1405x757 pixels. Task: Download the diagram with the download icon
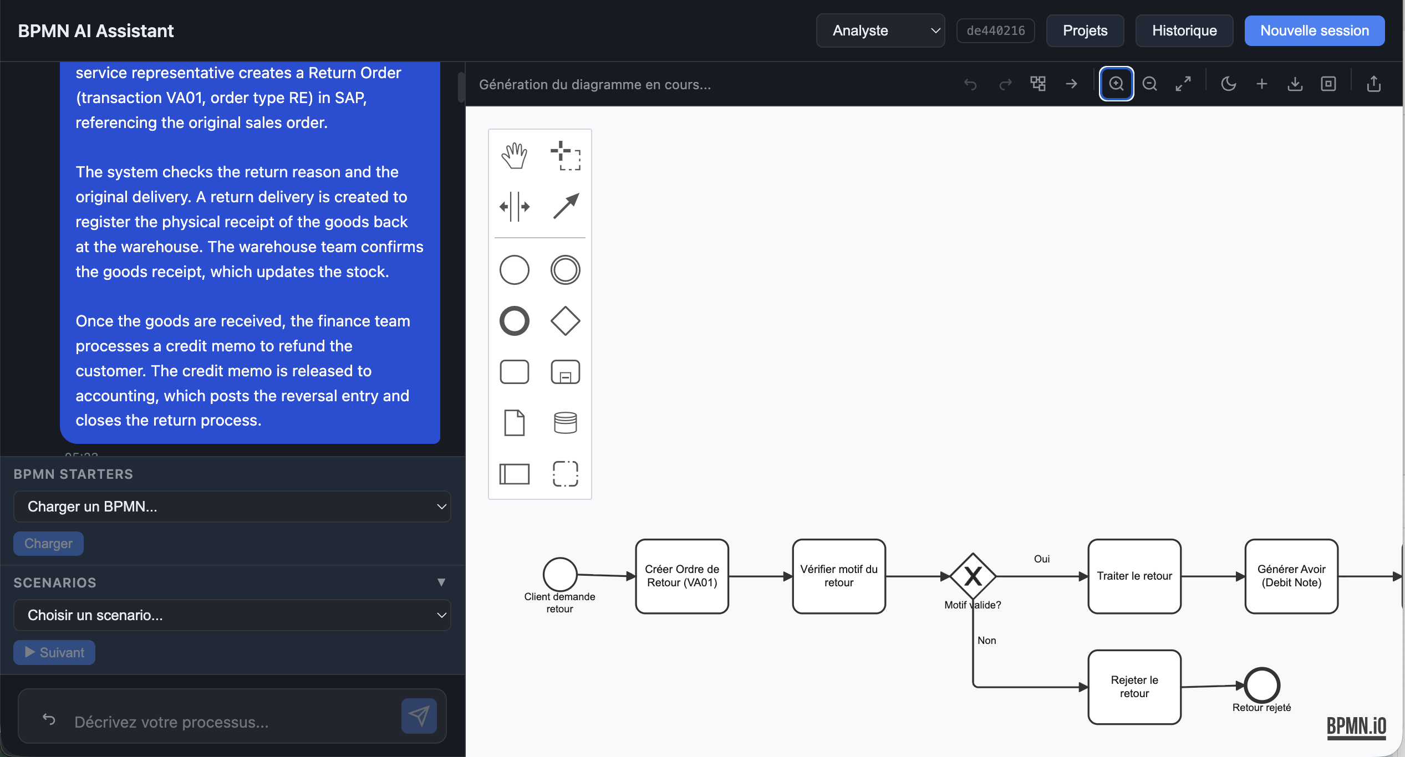[1295, 84]
